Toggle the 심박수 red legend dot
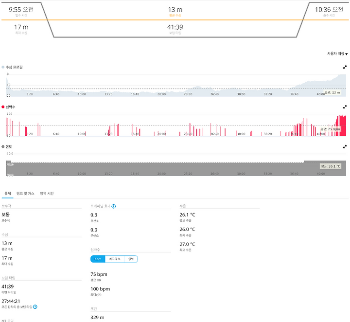350x322 pixels. pyautogui.click(x=3, y=107)
